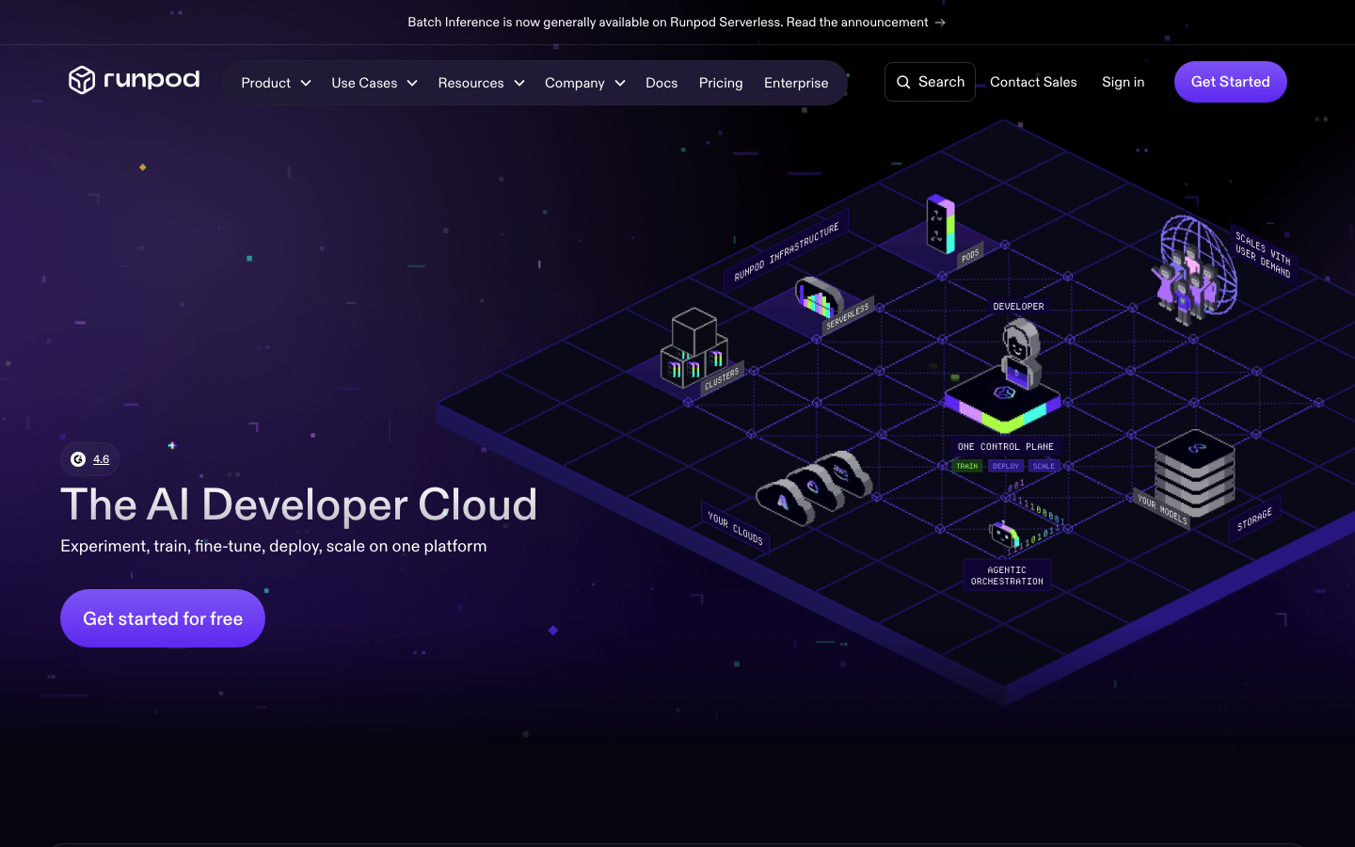Click the RUNPOD INFRASTRUCTURE label
The width and height of the screenshot is (1355, 847).
pos(787,251)
